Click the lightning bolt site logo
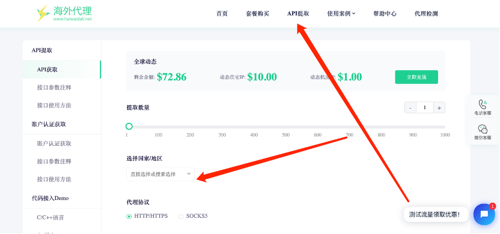Image resolution: width=500 pixels, height=234 pixels. 43,13
